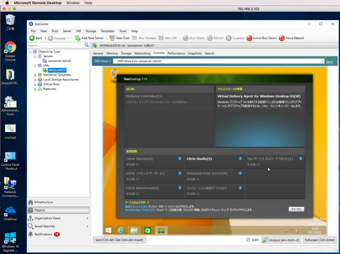
Task: Collapse the Objects by Type tree node
Action: 30,52
